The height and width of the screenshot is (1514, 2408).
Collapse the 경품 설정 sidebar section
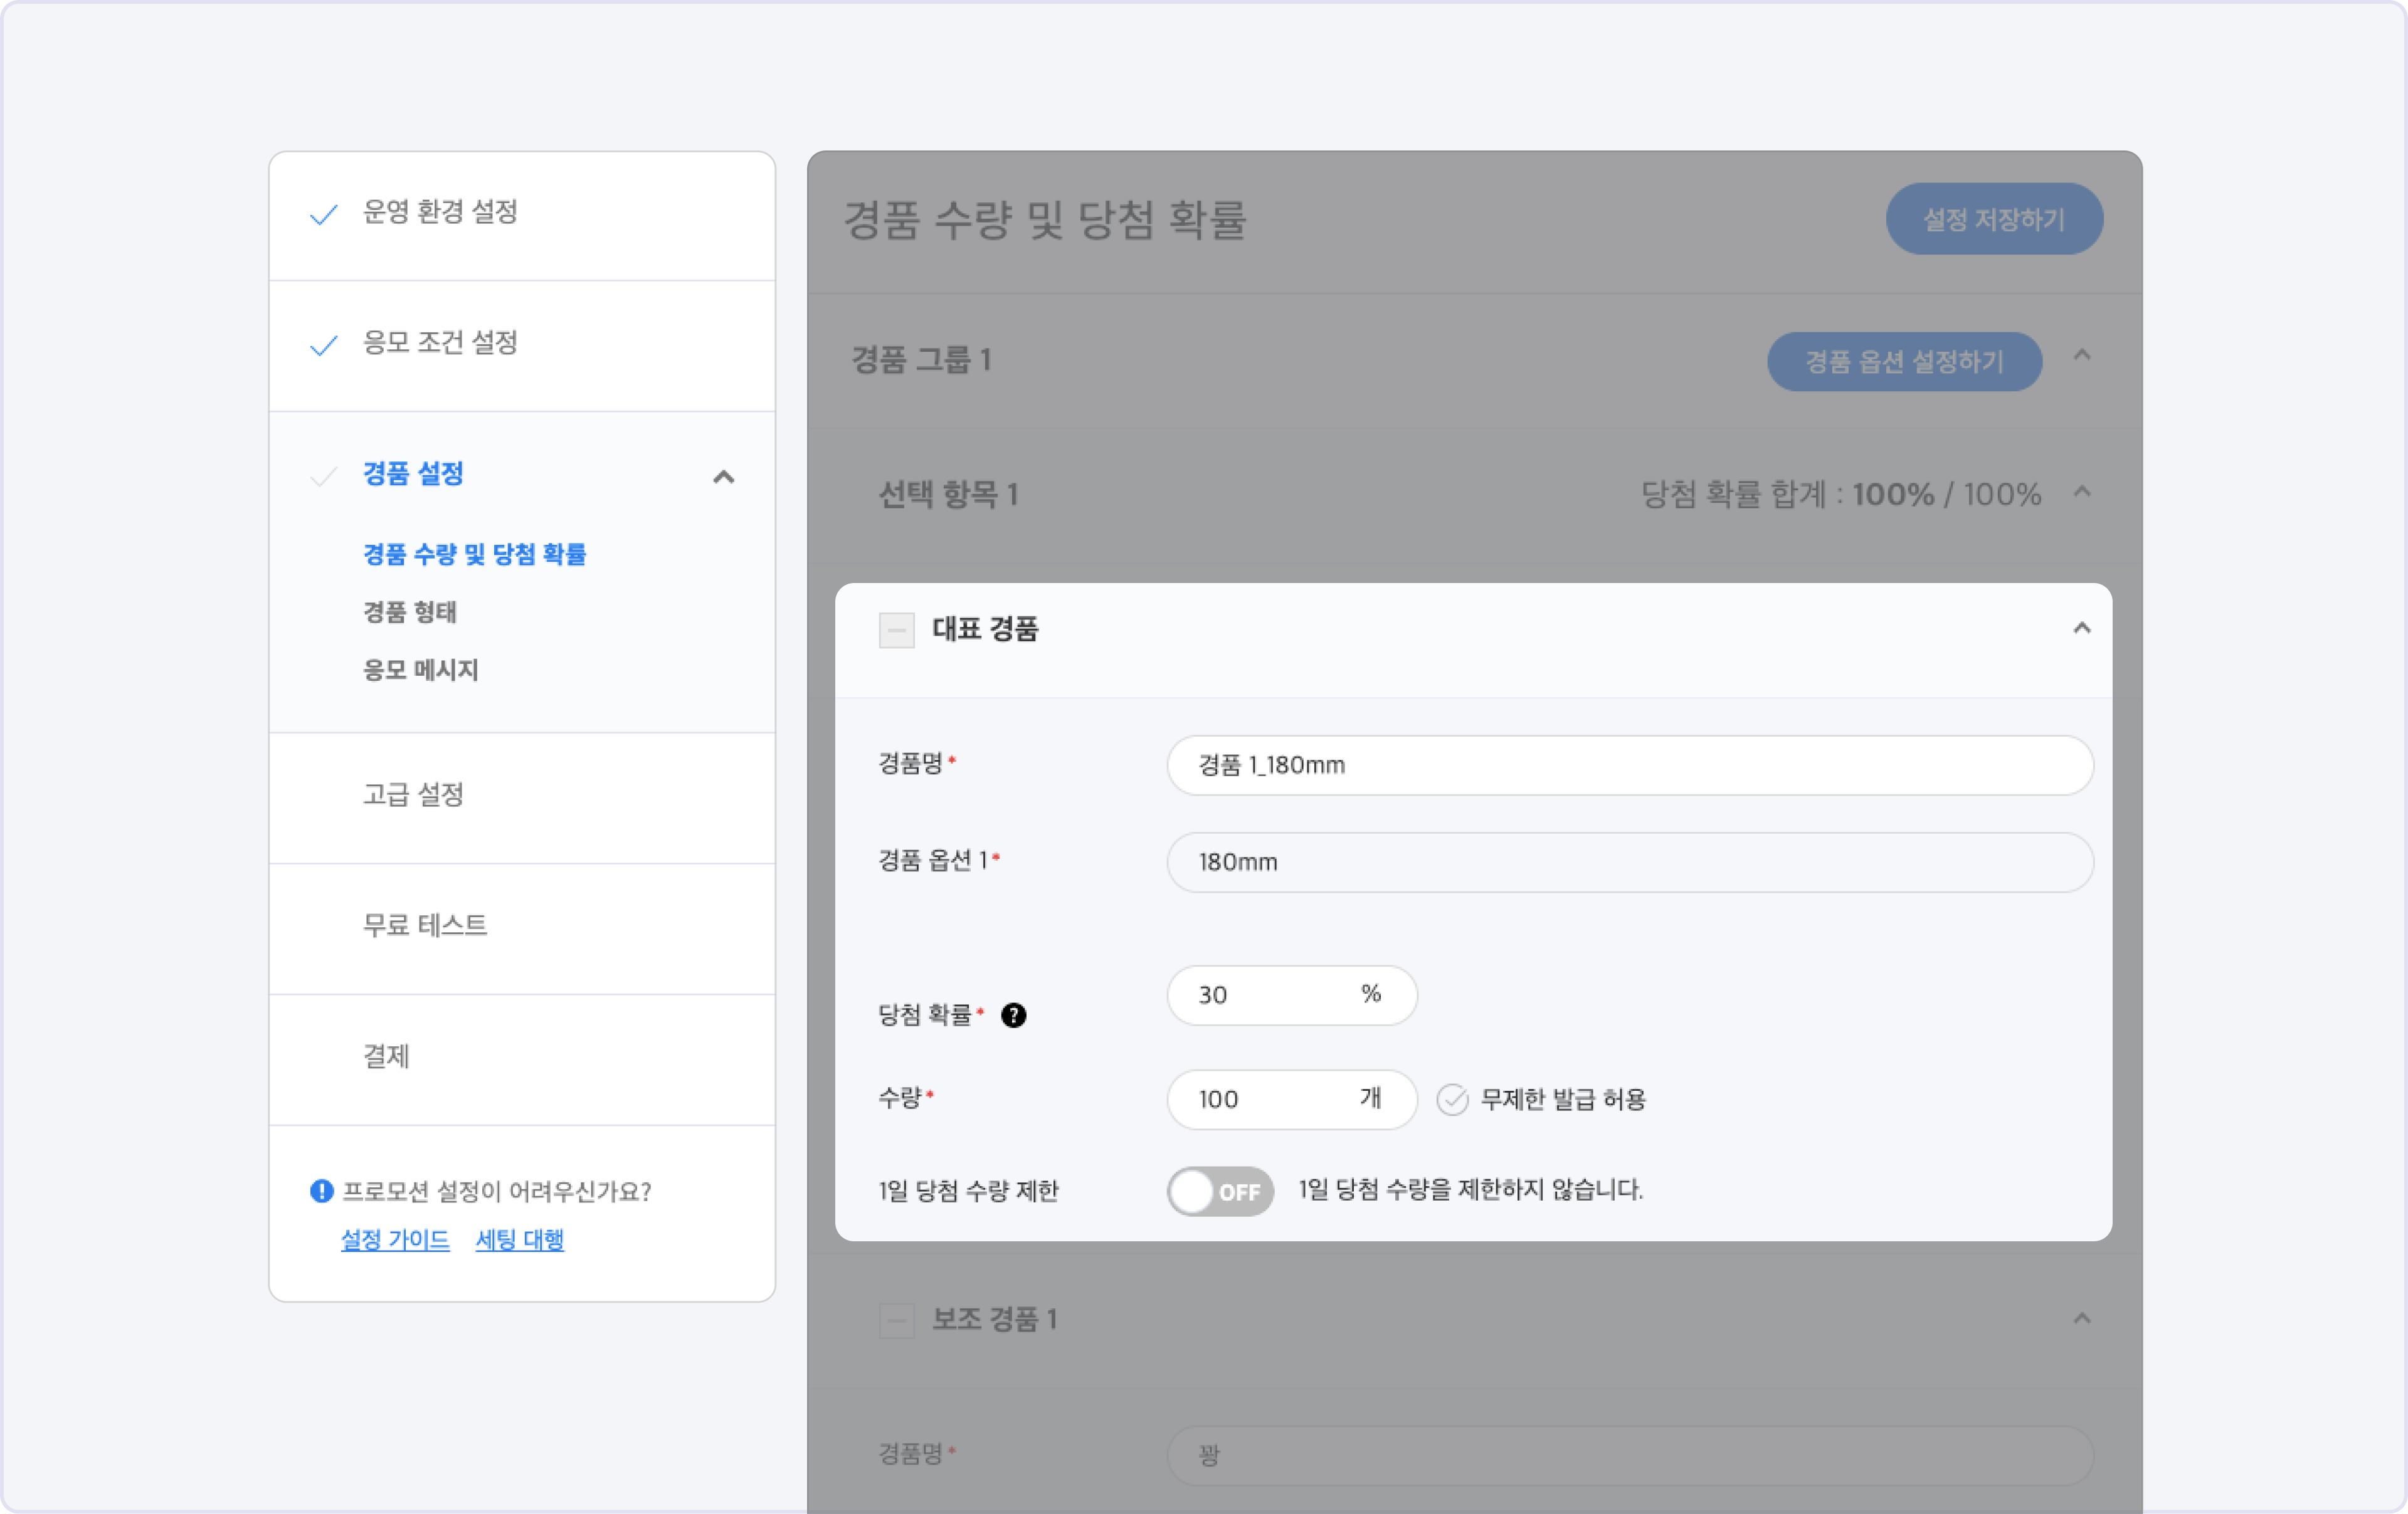pyautogui.click(x=723, y=477)
